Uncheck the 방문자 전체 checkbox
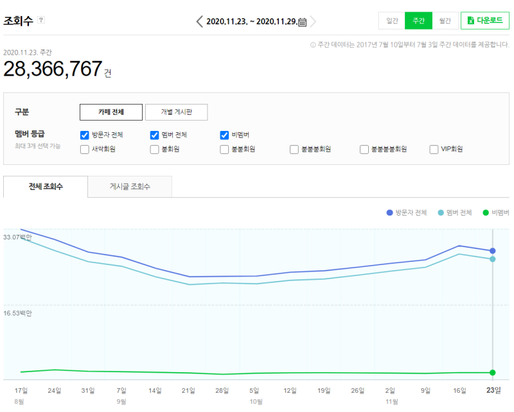 click(x=85, y=135)
